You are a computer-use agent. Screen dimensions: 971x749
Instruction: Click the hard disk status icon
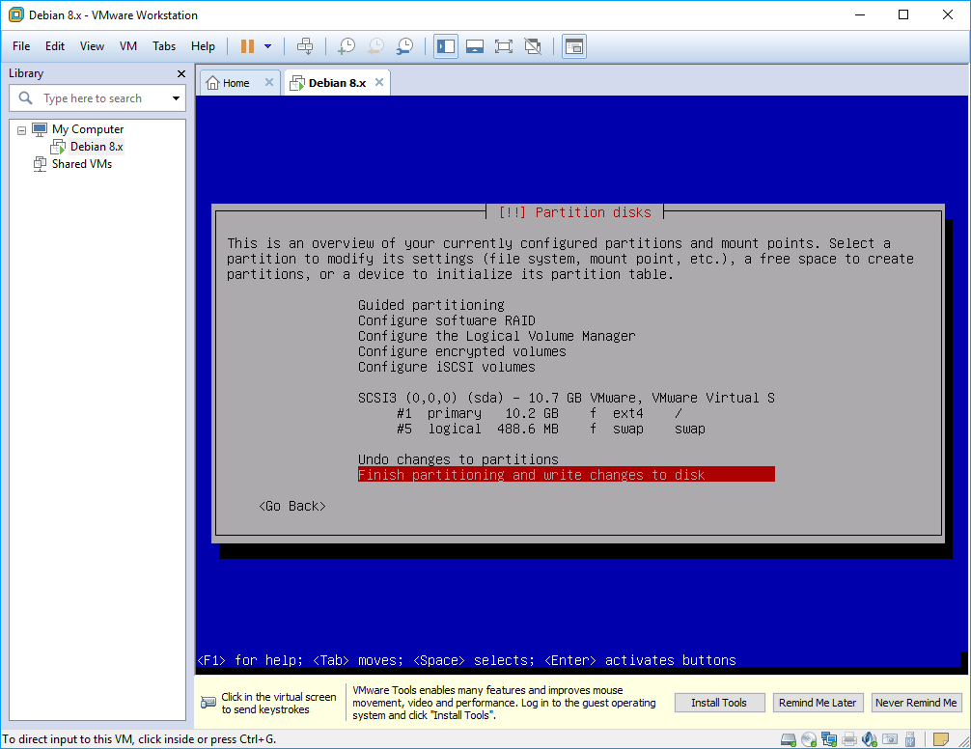click(789, 739)
